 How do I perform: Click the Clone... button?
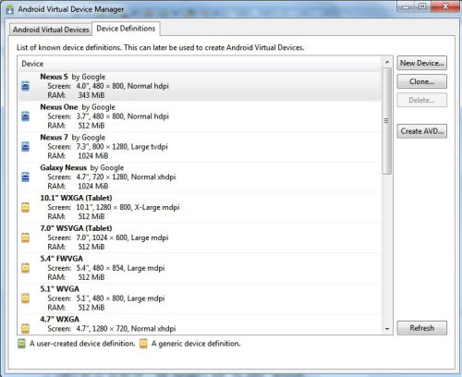click(x=422, y=81)
